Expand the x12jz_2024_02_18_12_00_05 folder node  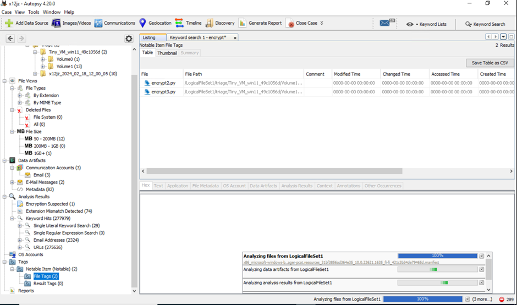(35, 74)
